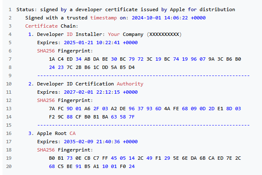Click expiry date 2035-02-09 21:40:36 +0000
Image resolution: width=262 pixels, height=175 pixels.
[100, 142]
